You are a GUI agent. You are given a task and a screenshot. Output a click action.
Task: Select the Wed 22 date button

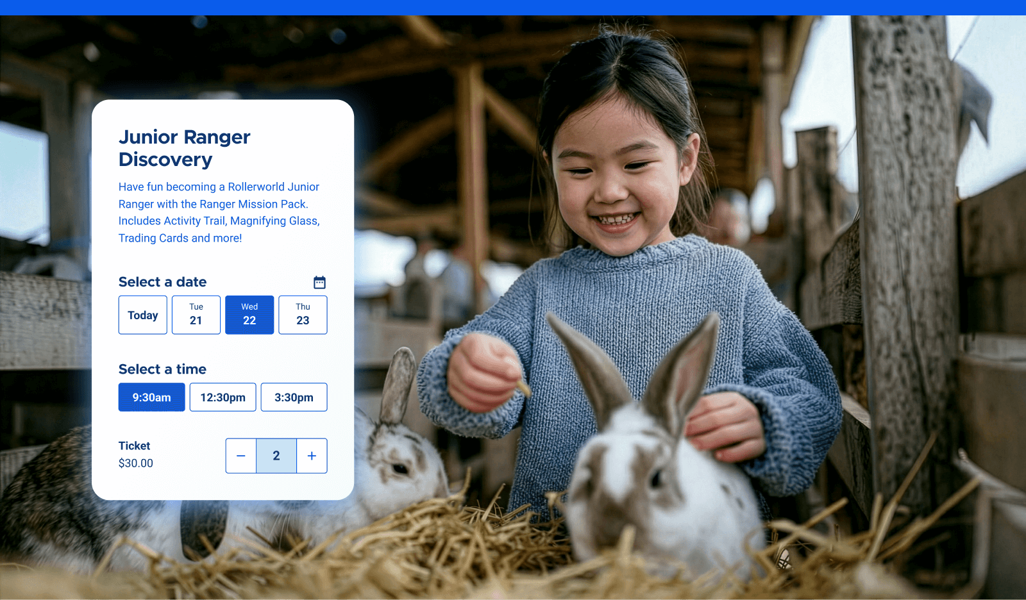249,315
